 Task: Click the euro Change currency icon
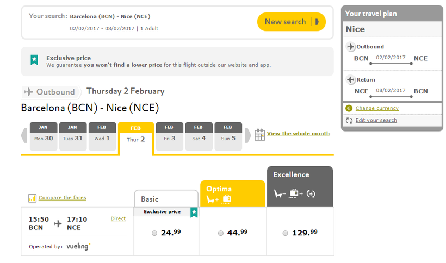point(349,108)
